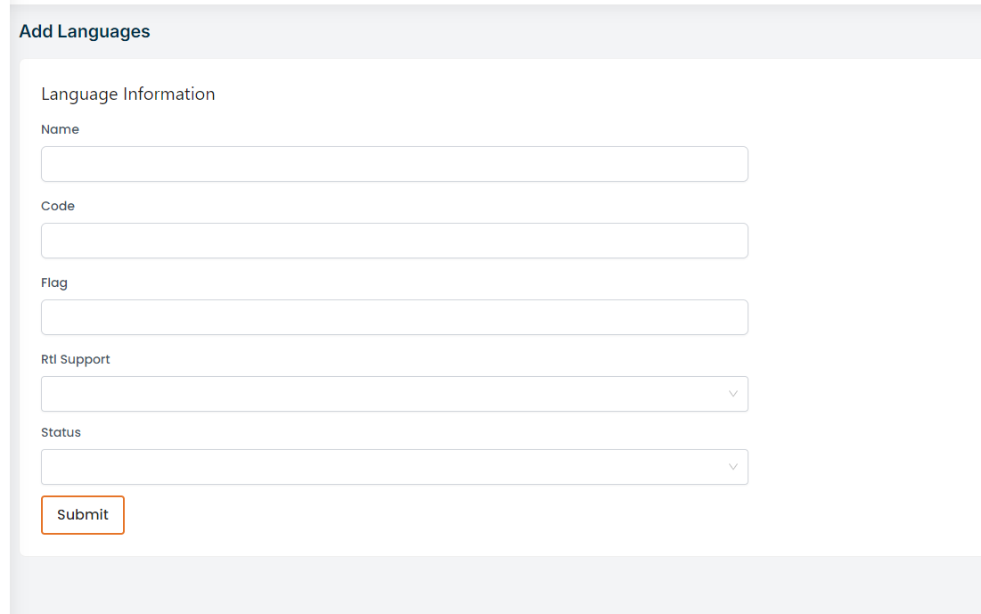This screenshot has width=981, height=614.
Task: Click the Submit button
Action: click(82, 514)
